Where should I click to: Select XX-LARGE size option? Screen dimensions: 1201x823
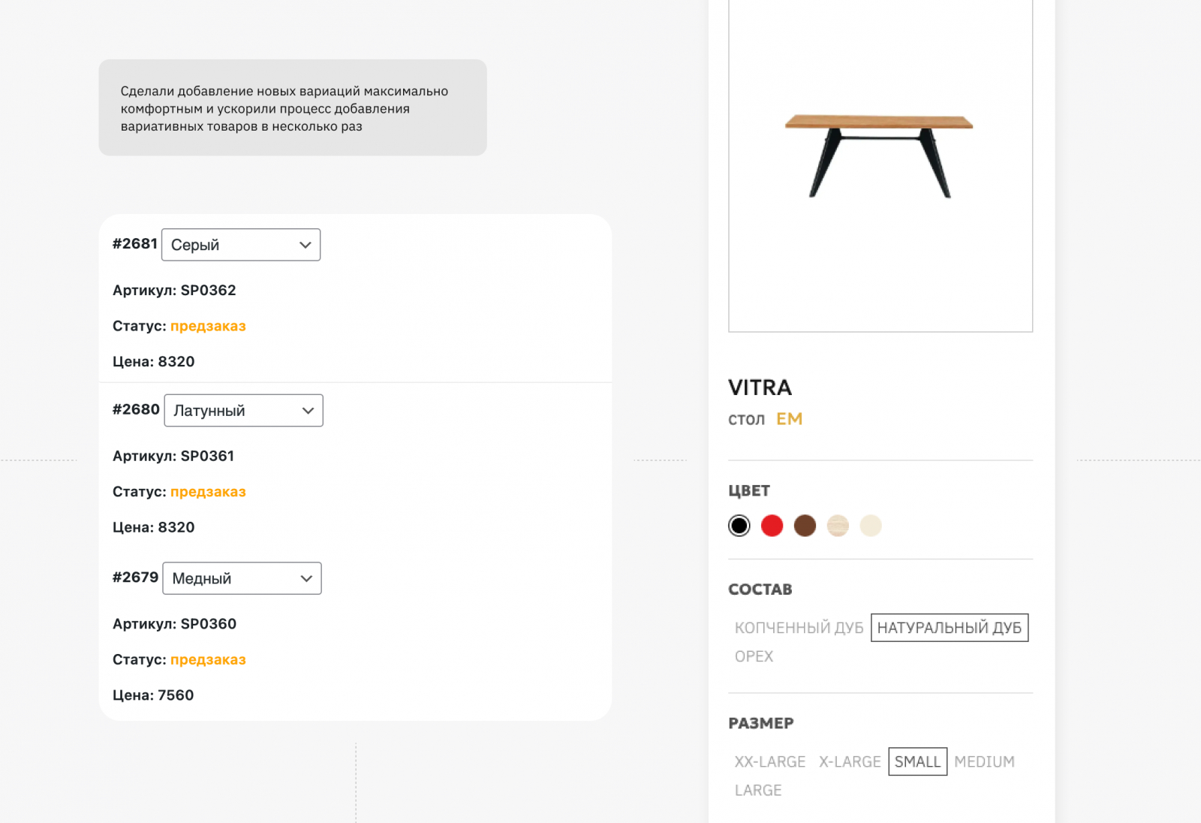[x=769, y=761]
